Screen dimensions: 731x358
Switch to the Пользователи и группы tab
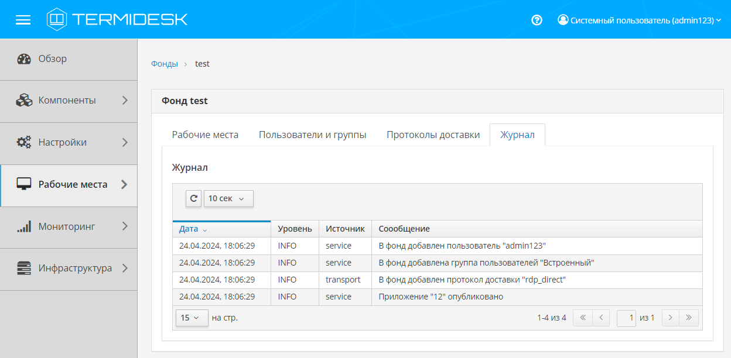(x=312, y=135)
